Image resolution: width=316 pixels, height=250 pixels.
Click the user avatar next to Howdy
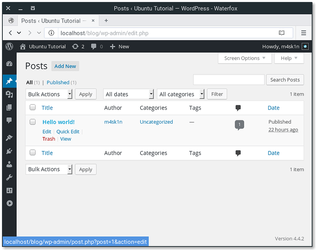(305, 47)
